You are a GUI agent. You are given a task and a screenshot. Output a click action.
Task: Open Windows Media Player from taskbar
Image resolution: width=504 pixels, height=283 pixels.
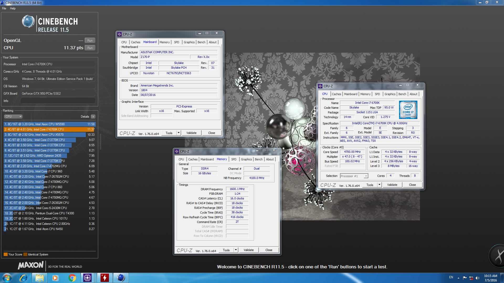pyautogui.click(x=55, y=278)
